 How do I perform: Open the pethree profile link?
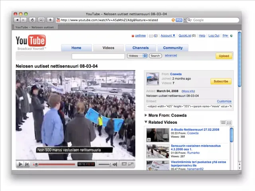(x=140, y=35)
